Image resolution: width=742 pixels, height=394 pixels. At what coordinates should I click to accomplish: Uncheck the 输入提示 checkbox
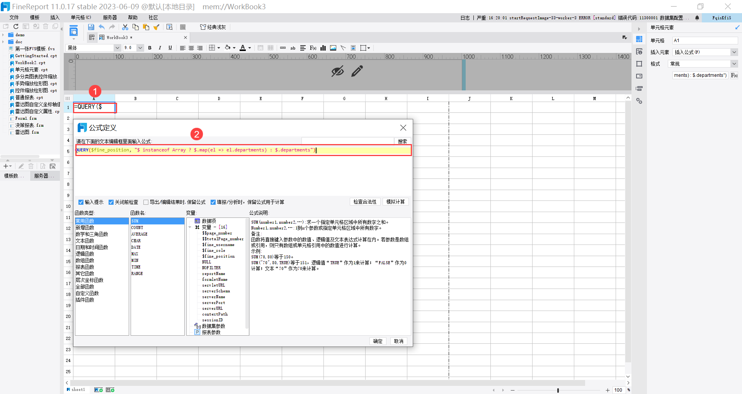pos(81,202)
